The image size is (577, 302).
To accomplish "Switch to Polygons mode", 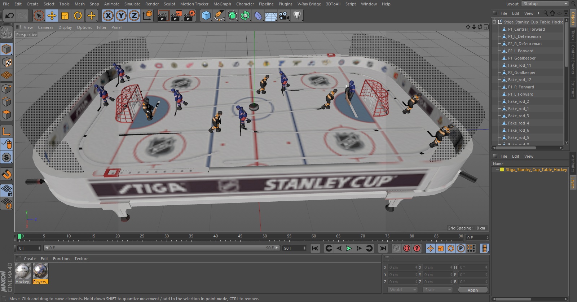I will coord(6,115).
